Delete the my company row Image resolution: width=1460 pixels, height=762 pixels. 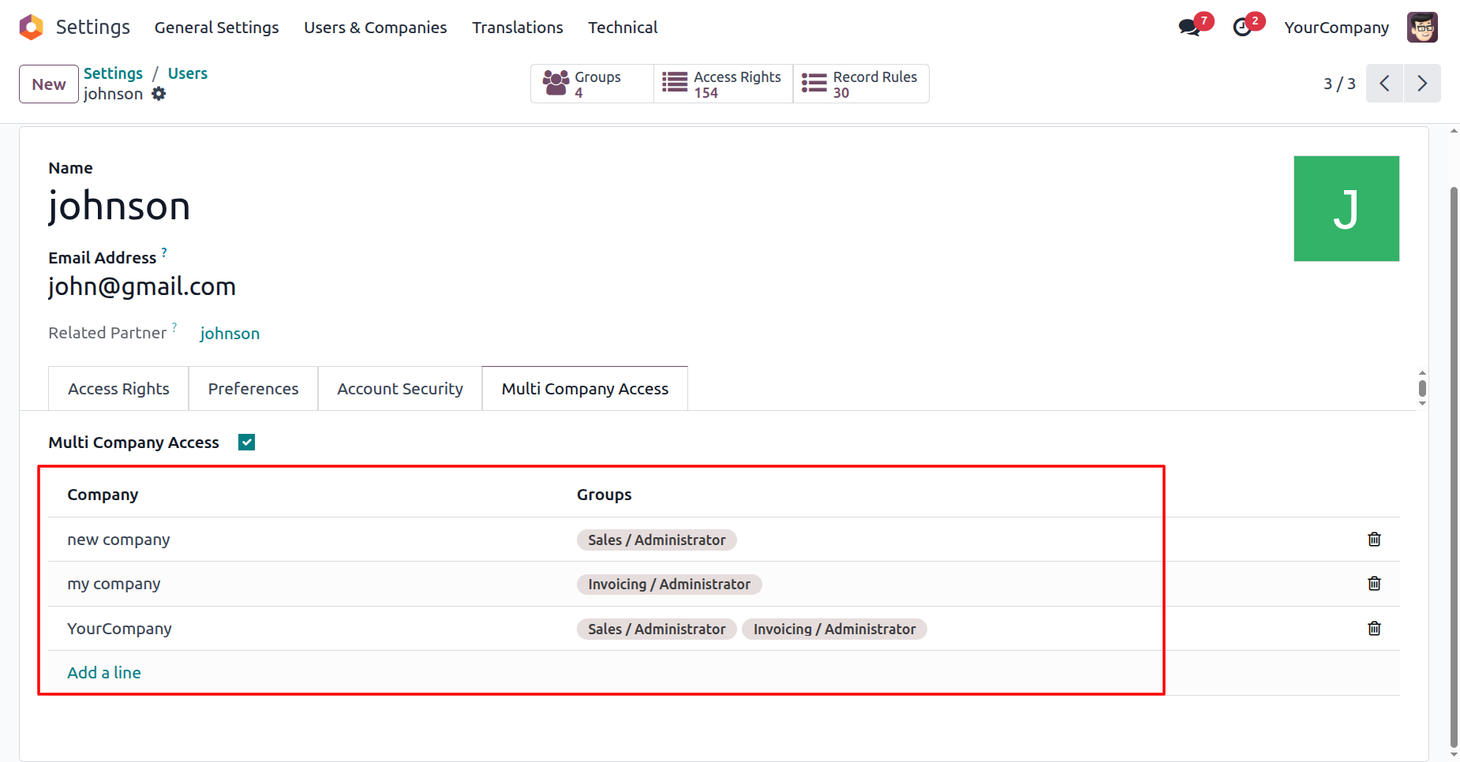(1374, 584)
